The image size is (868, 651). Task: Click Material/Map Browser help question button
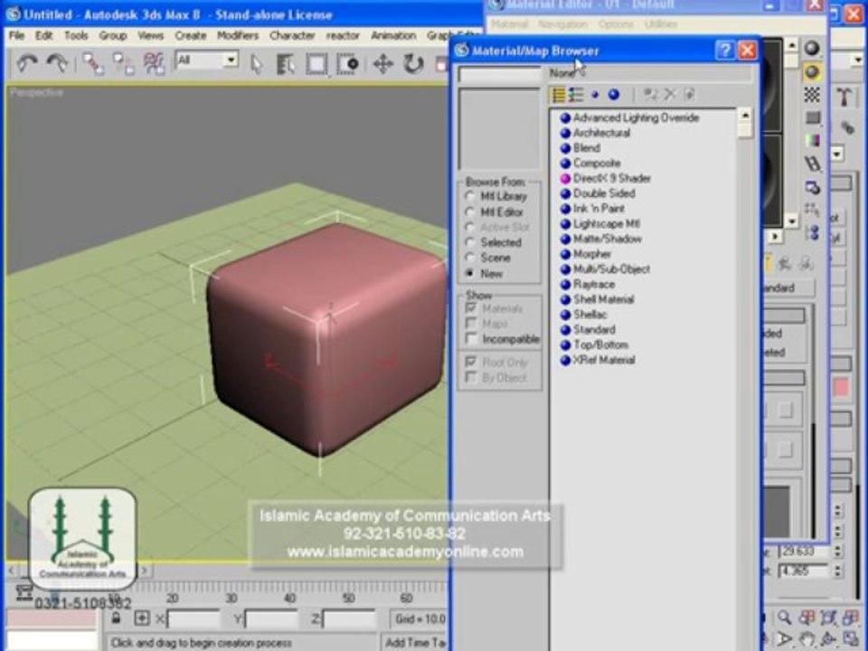724,51
